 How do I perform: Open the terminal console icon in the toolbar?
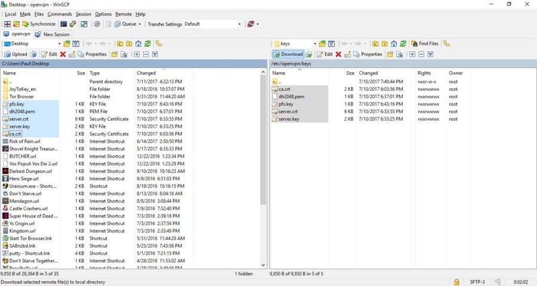click(64, 24)
